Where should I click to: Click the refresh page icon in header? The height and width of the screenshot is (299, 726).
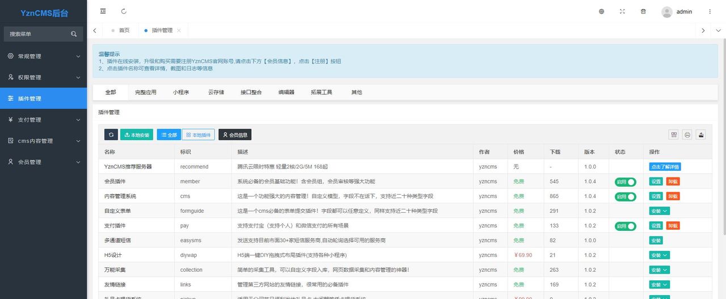(124, 11)
